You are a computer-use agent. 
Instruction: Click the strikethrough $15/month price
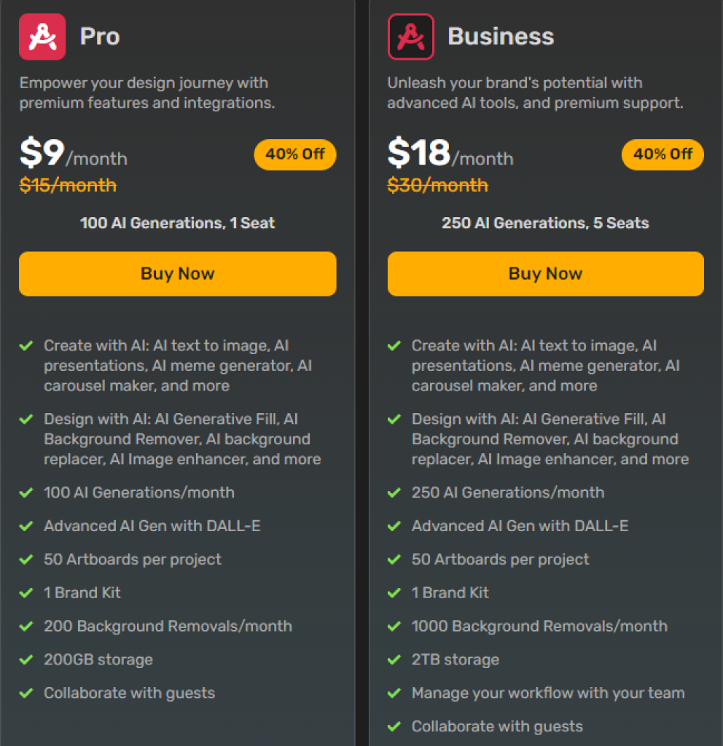pyautogui.click(x=67, y=185)
